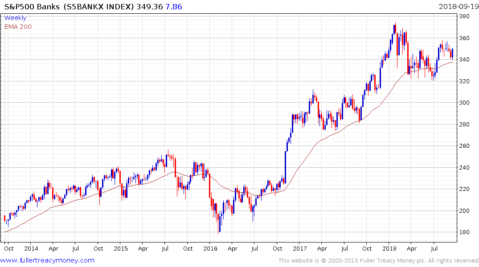Click the 200 price axis label
The width and height of the screenshot is (479, 267).
click(x=464, y=210)
